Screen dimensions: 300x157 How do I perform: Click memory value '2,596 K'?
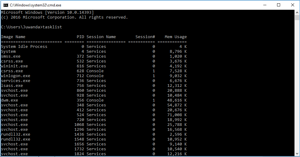tap(178, 134)
